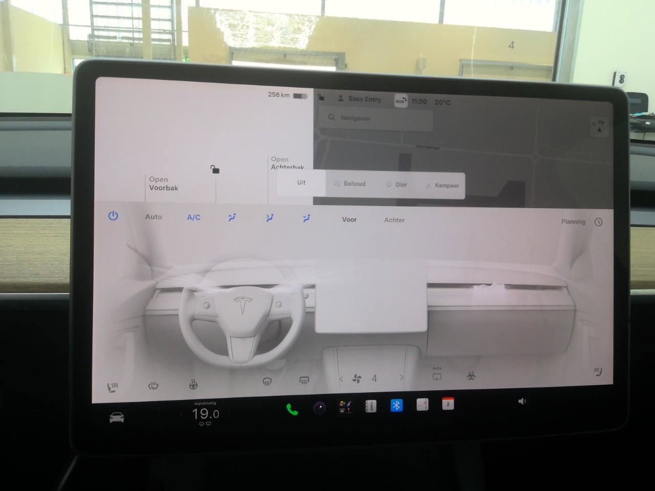
Task: Decrease fan speed with left arrow
Action: (341, 379)
